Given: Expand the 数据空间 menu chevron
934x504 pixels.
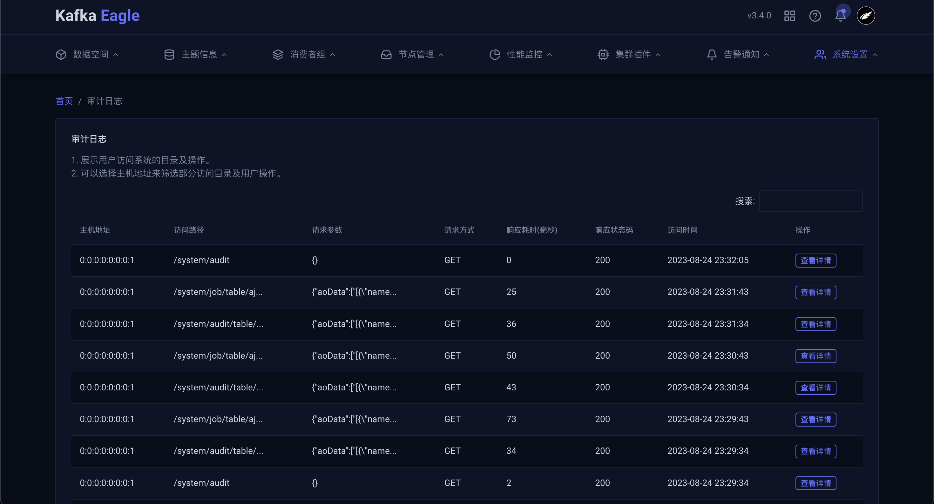Looking at the screenshot, I should tap(116, 55).
